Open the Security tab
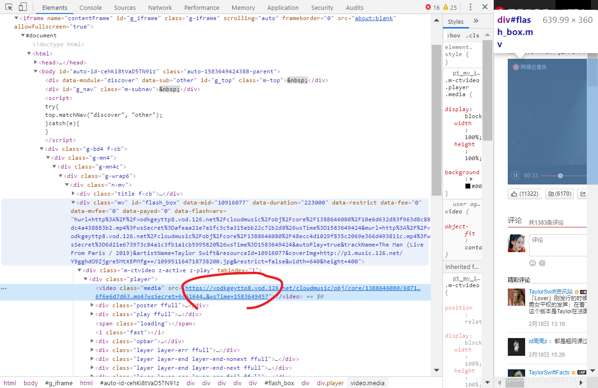This screenshot has height=388, width=598. [x=322, y=7]
